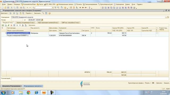170x95 pixels.
Task: Open the Справка menu
Action: (x=139, y=4)
